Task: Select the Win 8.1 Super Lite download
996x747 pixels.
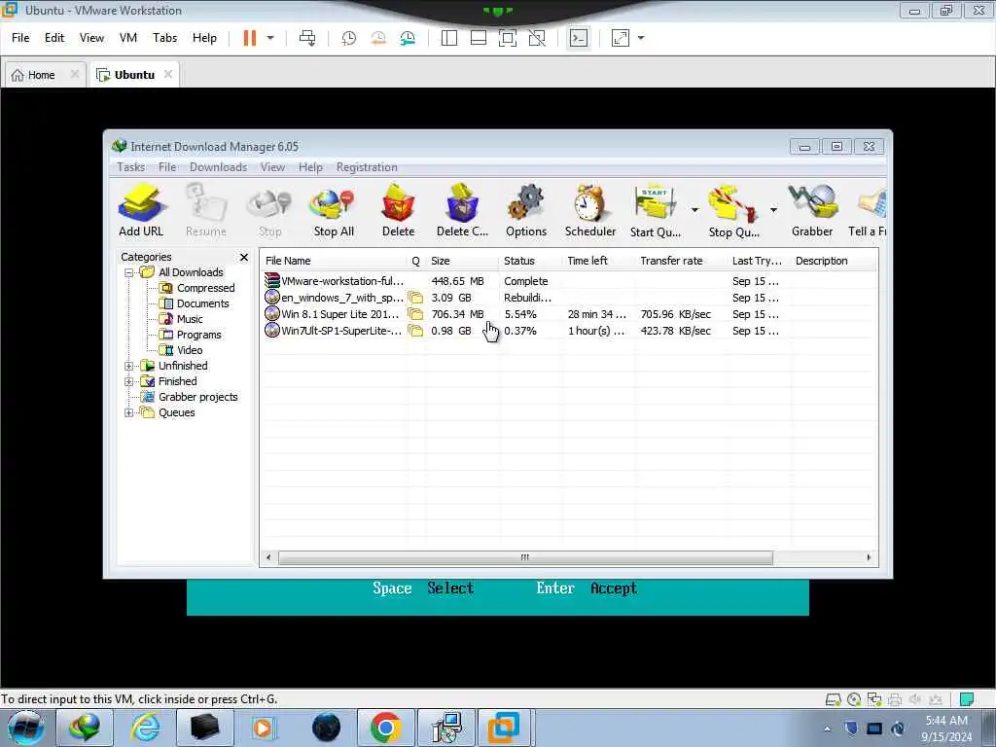Action: [x=568, y=314]
